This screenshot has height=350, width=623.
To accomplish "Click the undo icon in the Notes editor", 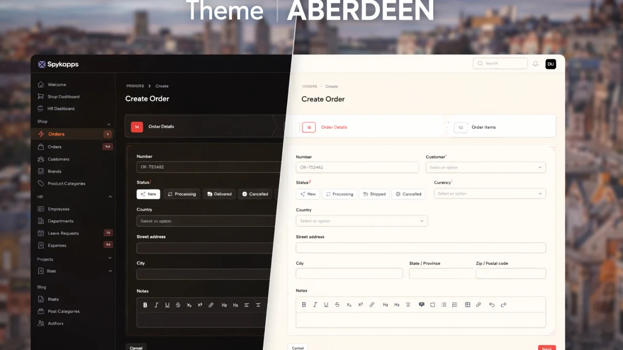I will click(x=492, y=304).
